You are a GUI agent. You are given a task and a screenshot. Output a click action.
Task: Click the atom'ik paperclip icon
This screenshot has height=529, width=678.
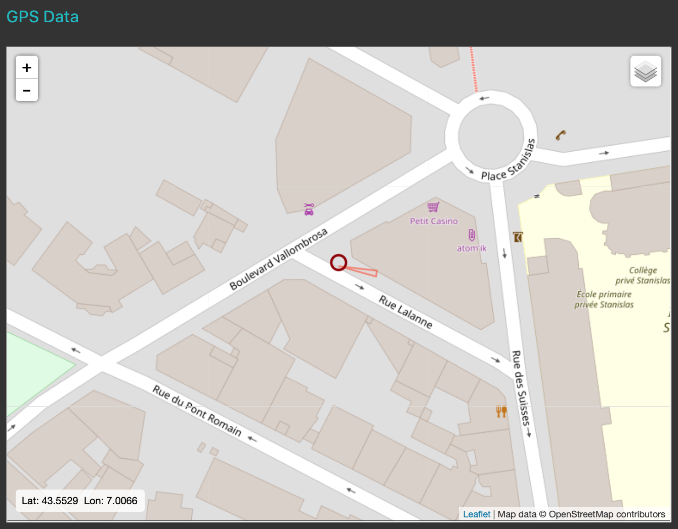(472, 235)
